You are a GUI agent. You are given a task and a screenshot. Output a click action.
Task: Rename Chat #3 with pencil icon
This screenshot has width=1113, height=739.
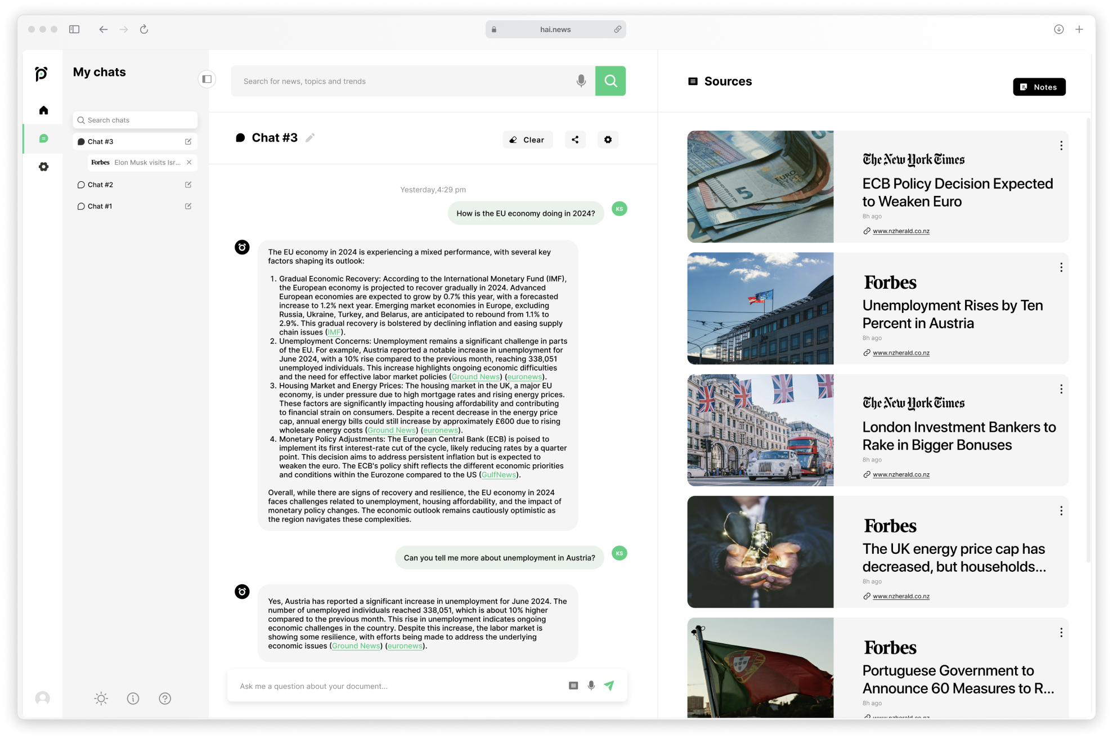click(310, 138)
